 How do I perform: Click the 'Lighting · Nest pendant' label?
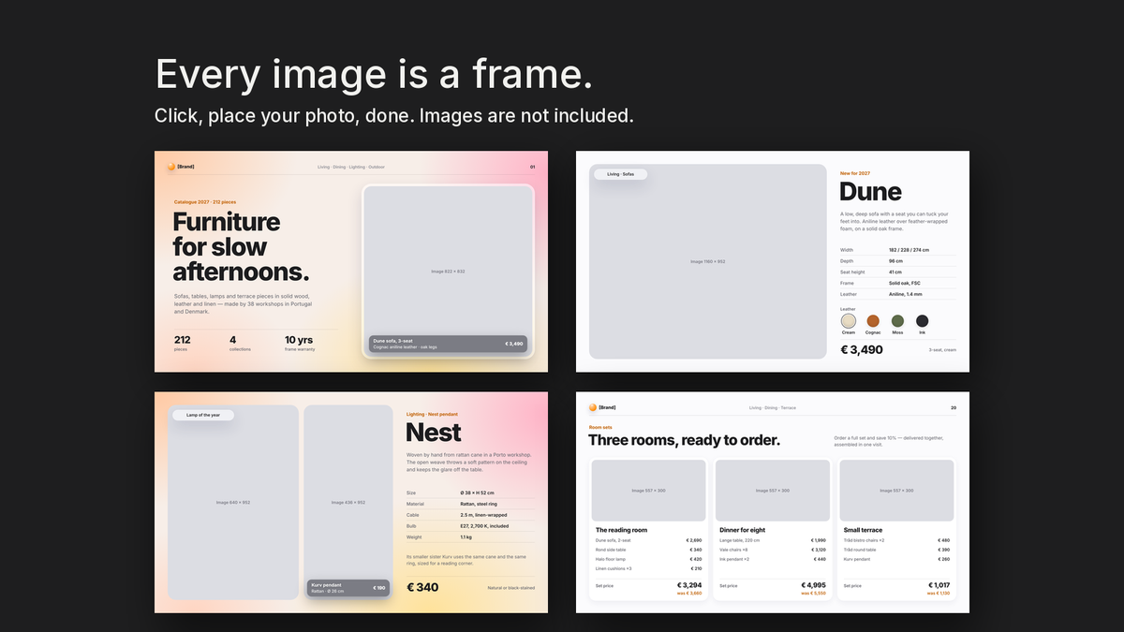tap(432, 414)
